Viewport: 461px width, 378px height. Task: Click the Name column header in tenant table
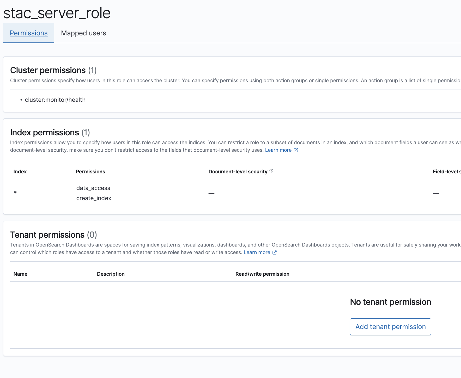[20, 274]
